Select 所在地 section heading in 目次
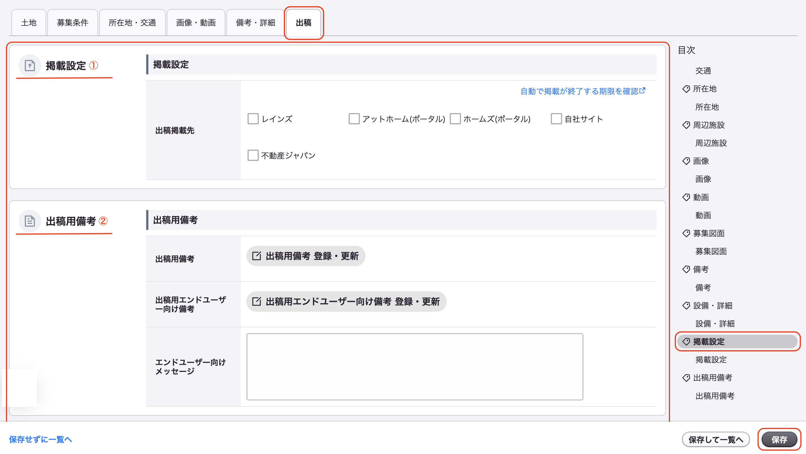This screenshot has height=454, width=806. (705, 89)
